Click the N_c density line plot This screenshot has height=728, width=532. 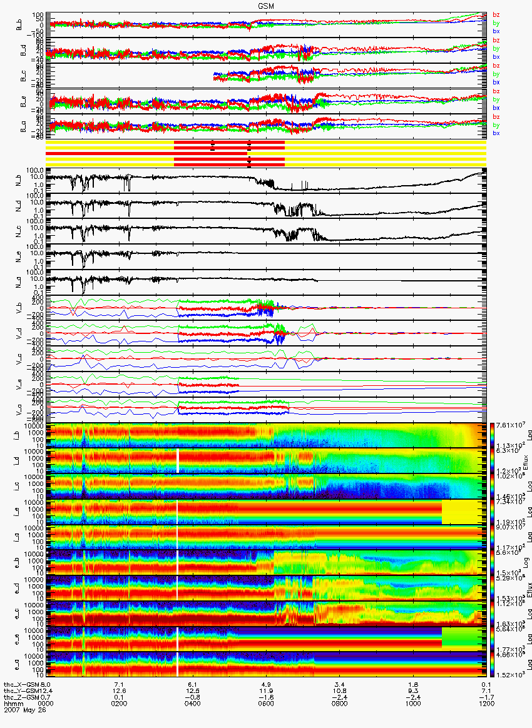click(x=266, y=231)
